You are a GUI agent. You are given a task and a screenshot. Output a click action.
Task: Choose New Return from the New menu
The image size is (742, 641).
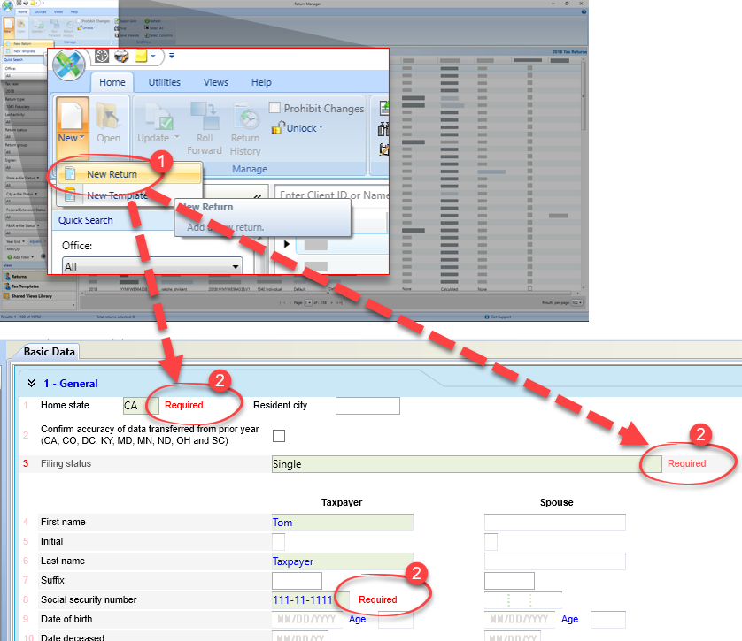point(129,174)
